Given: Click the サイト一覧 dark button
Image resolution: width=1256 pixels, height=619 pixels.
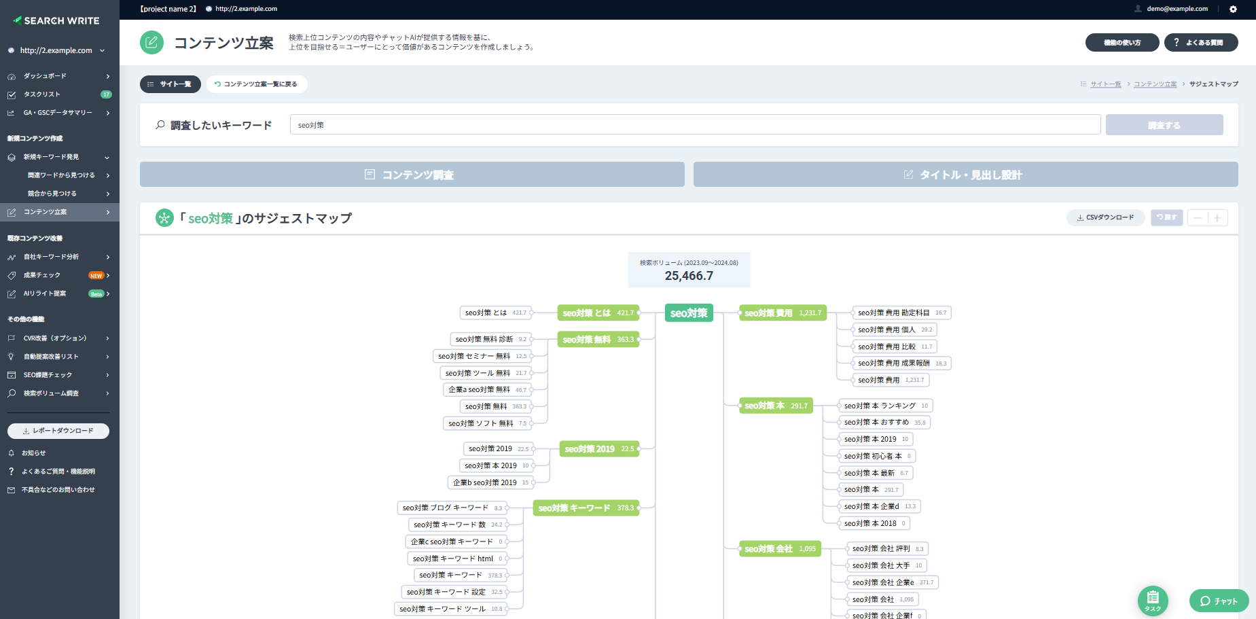Looking at the screenshot, I should [171, 84].
